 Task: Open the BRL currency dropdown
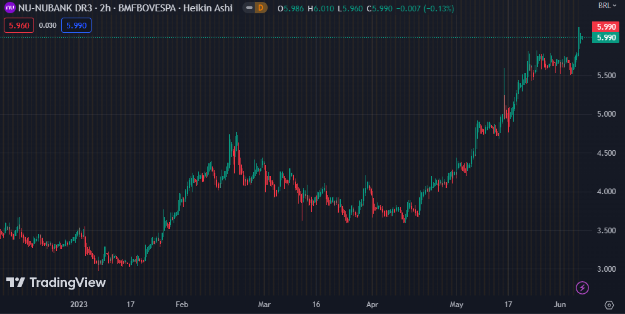tap(608, 6)
